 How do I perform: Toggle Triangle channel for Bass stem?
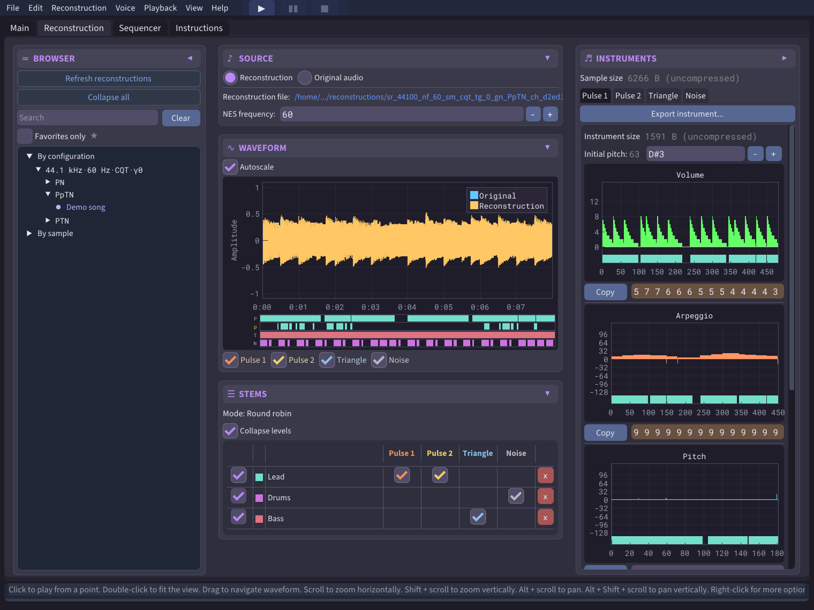(478, 517)
